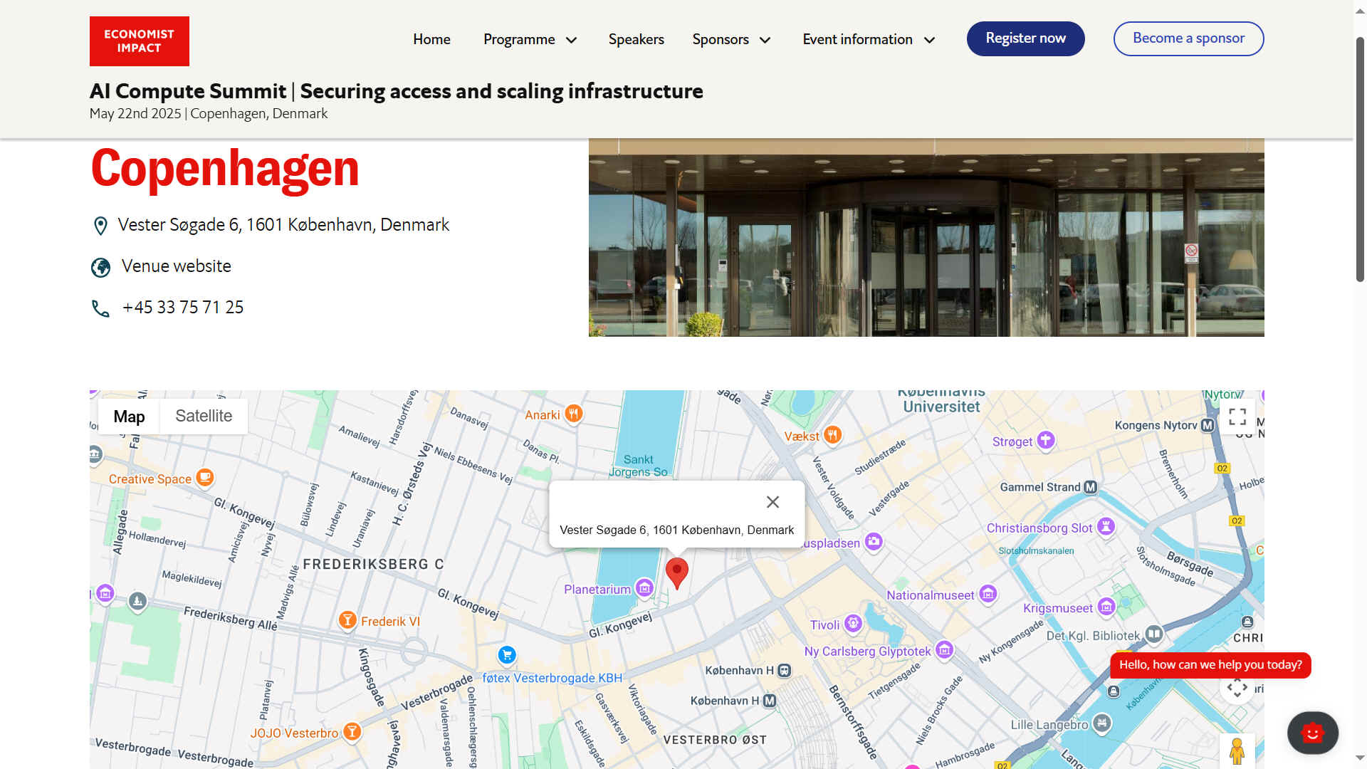
Task: Expand the Sponsors dropdown
Action: pos(731,39)
